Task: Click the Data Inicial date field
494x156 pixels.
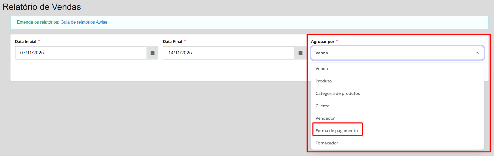Action: [81, 53]
